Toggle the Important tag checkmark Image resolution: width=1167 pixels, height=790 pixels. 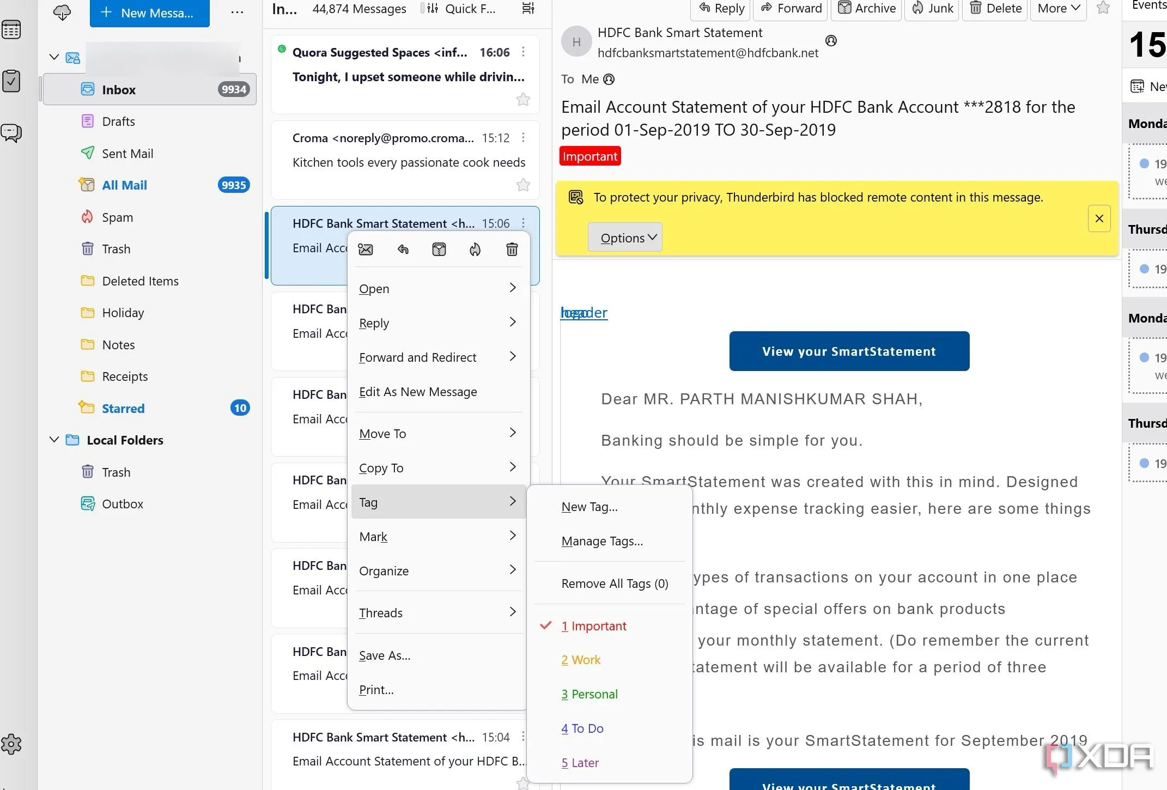(x=594, y=626)
